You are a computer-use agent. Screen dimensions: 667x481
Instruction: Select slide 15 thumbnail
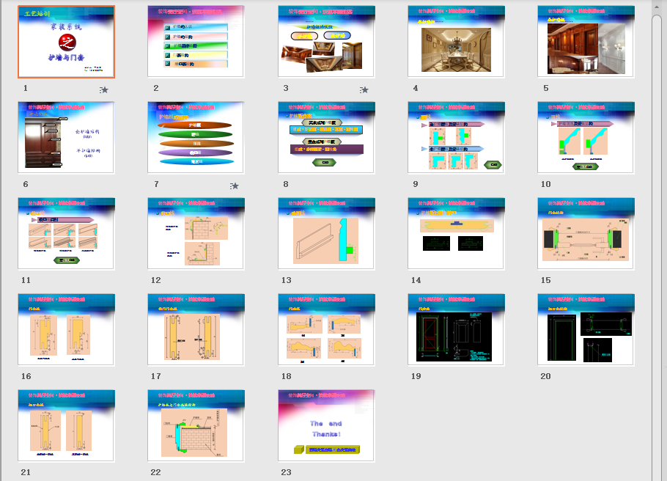[x=586, y=234]
